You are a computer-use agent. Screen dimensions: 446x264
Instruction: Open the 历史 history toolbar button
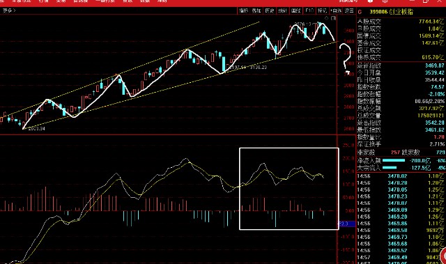click(x=270, y=10)
